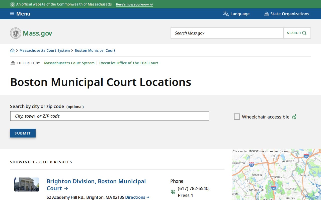Viewport: 321px width, 200px height.
Task: Click the search magnifier icon
Action: pyautogui.click(x=304, y=33)
